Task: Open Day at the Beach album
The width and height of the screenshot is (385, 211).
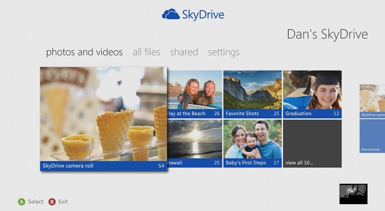Action: [195, 94]
